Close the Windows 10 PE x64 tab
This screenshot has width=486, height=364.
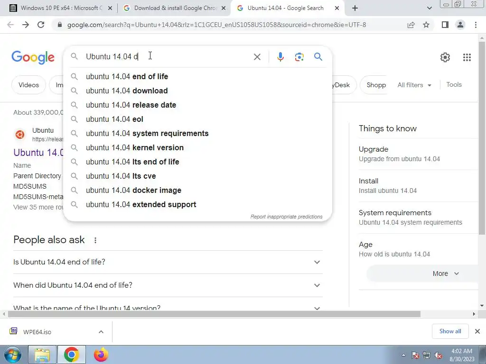click(x=110, y=9)
